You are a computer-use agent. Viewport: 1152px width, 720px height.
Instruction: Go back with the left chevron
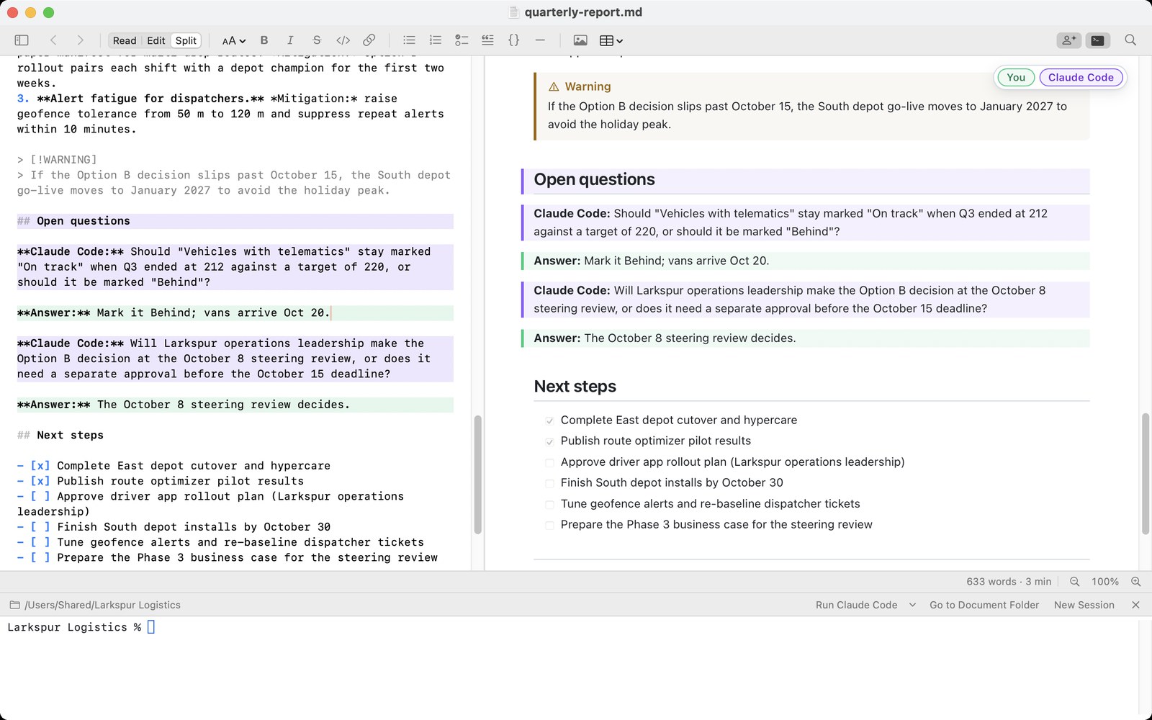[x=53, y=40]
